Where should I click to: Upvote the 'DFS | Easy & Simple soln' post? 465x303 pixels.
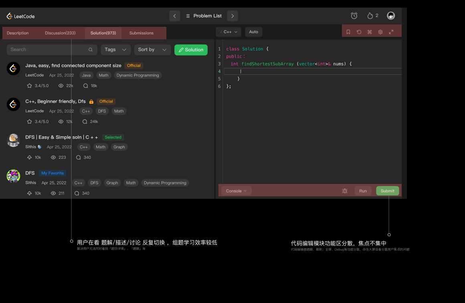click(x=29, y=158)
